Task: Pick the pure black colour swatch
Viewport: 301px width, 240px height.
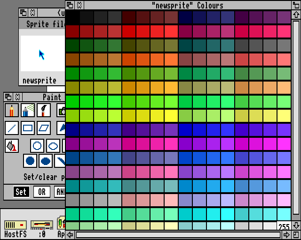Action: [x=72, y=17]
